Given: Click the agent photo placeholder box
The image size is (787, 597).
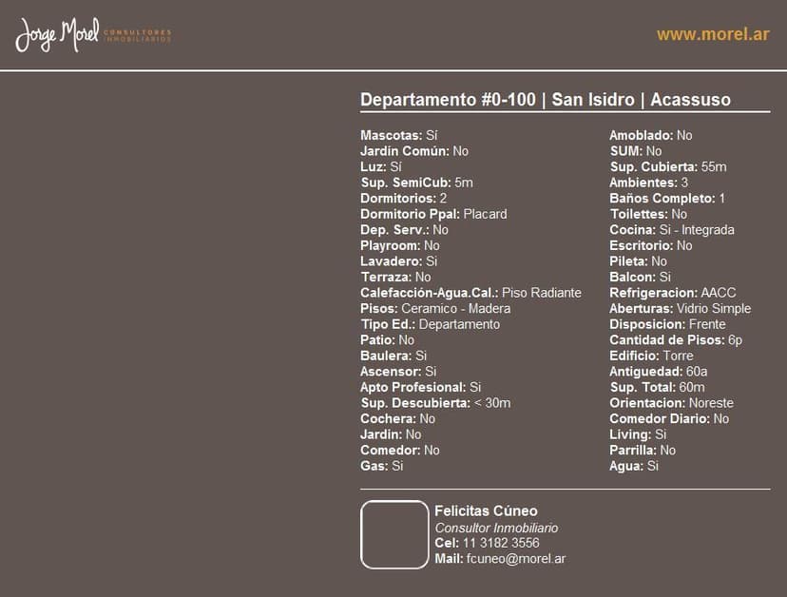Looking at the screenshot, I should 394,534.
